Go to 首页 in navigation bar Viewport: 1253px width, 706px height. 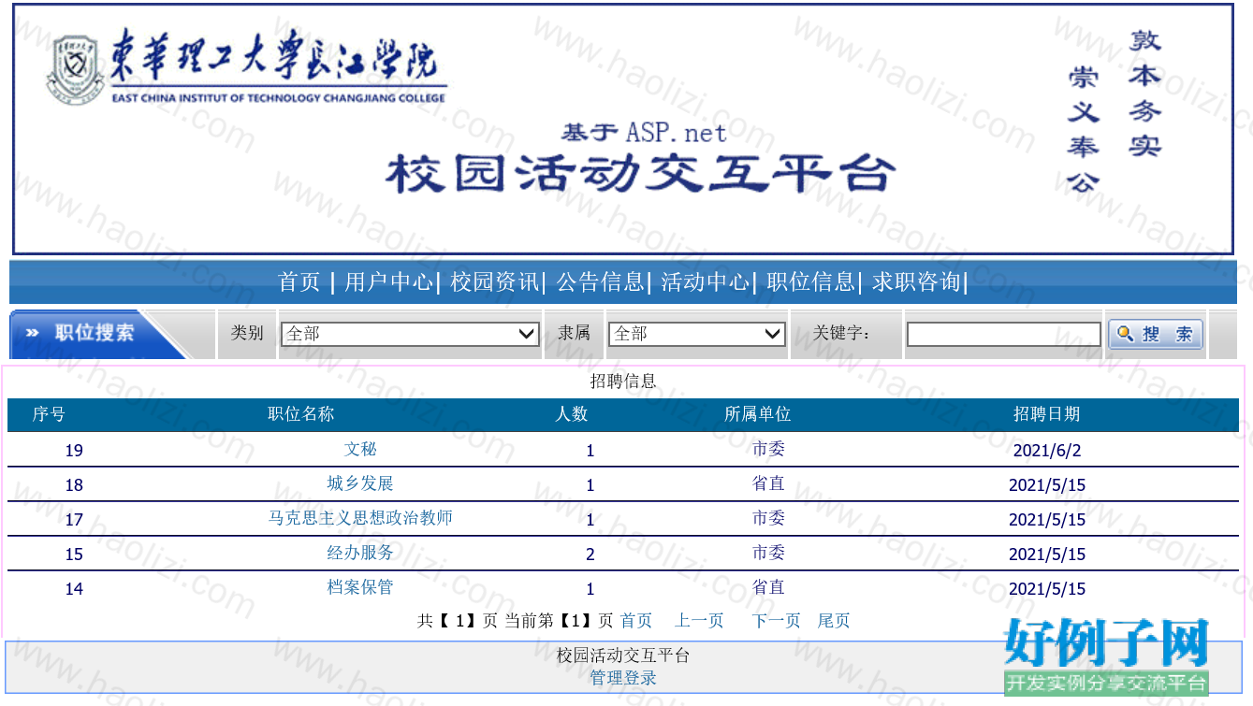tap(299, 281)
